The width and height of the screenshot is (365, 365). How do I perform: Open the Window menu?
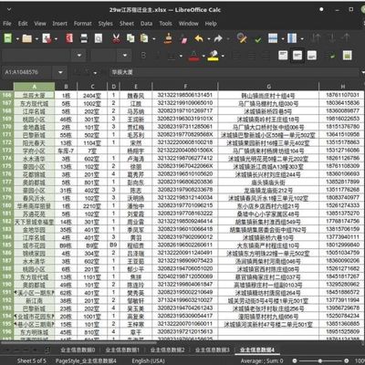pyautogui.click(x=188, y=24)
